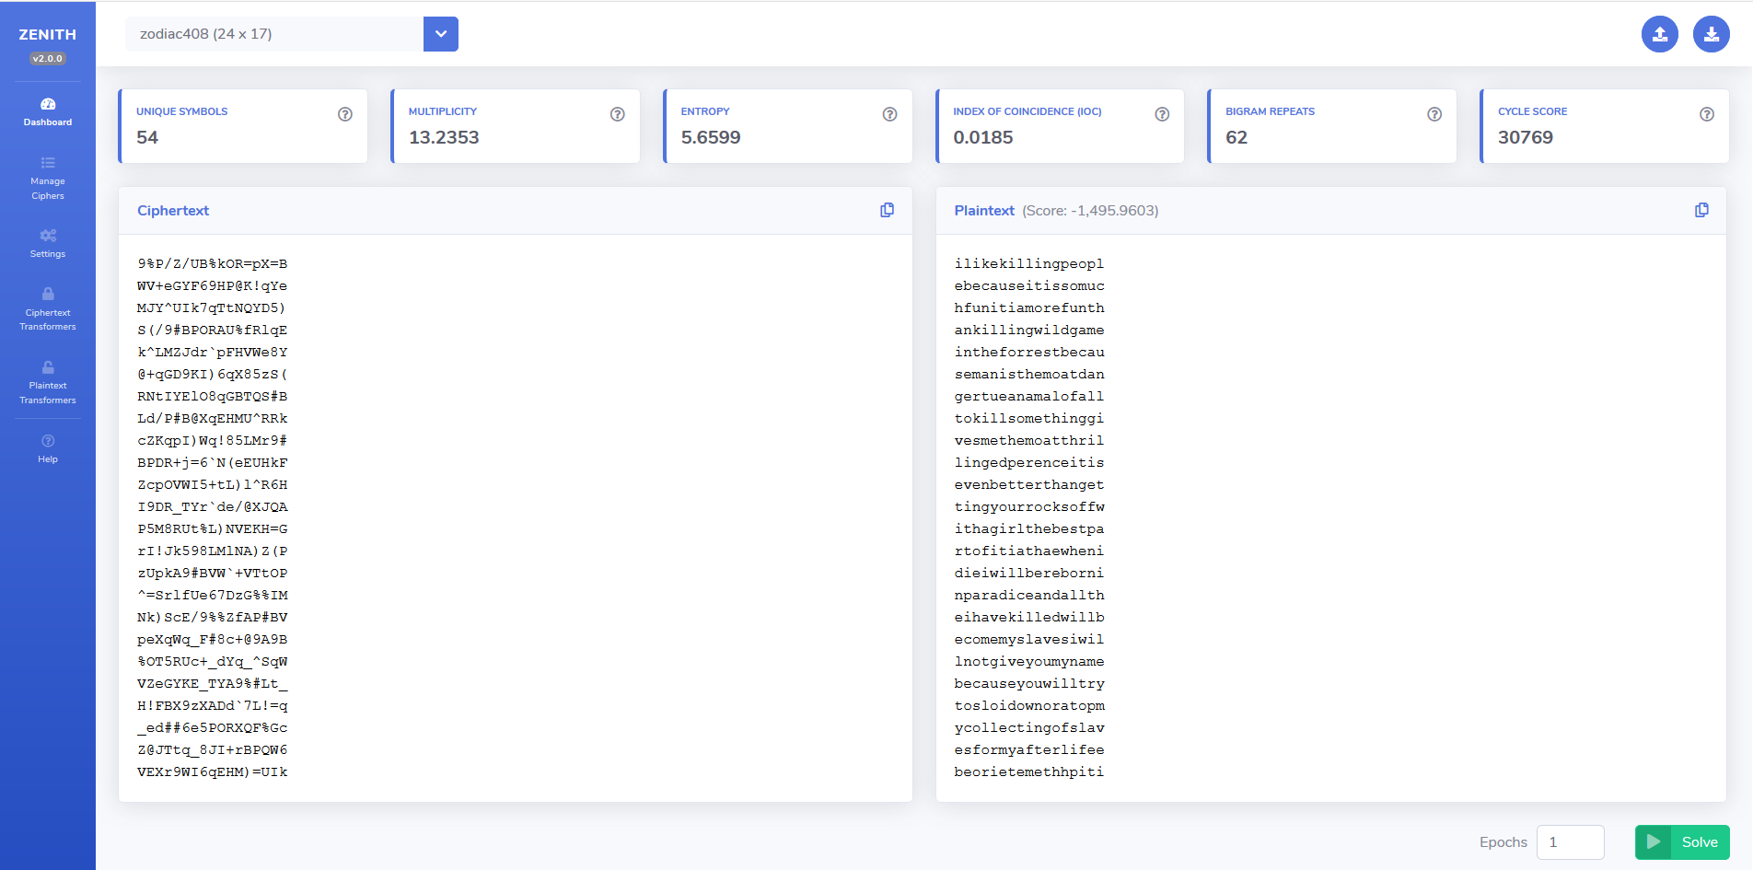Screen dimensions: 1753x870
Task: Open the zodiac408 cipher selector
Action: pos(274,34)
